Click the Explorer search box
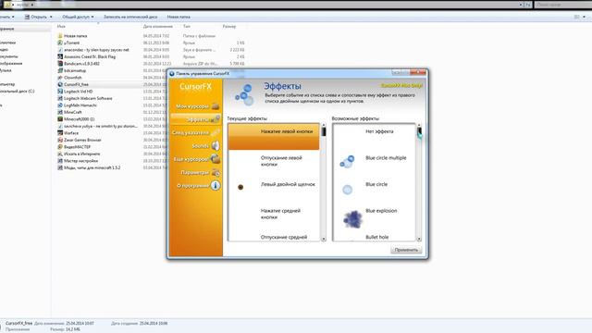 (x=562, y=5)
